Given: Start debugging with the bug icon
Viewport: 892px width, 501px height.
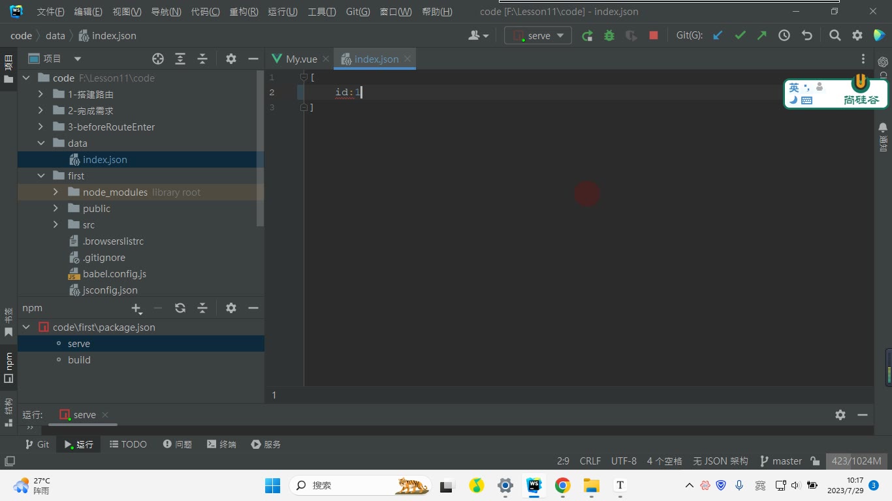Looking at the screenshot, I should coord(609,36).
